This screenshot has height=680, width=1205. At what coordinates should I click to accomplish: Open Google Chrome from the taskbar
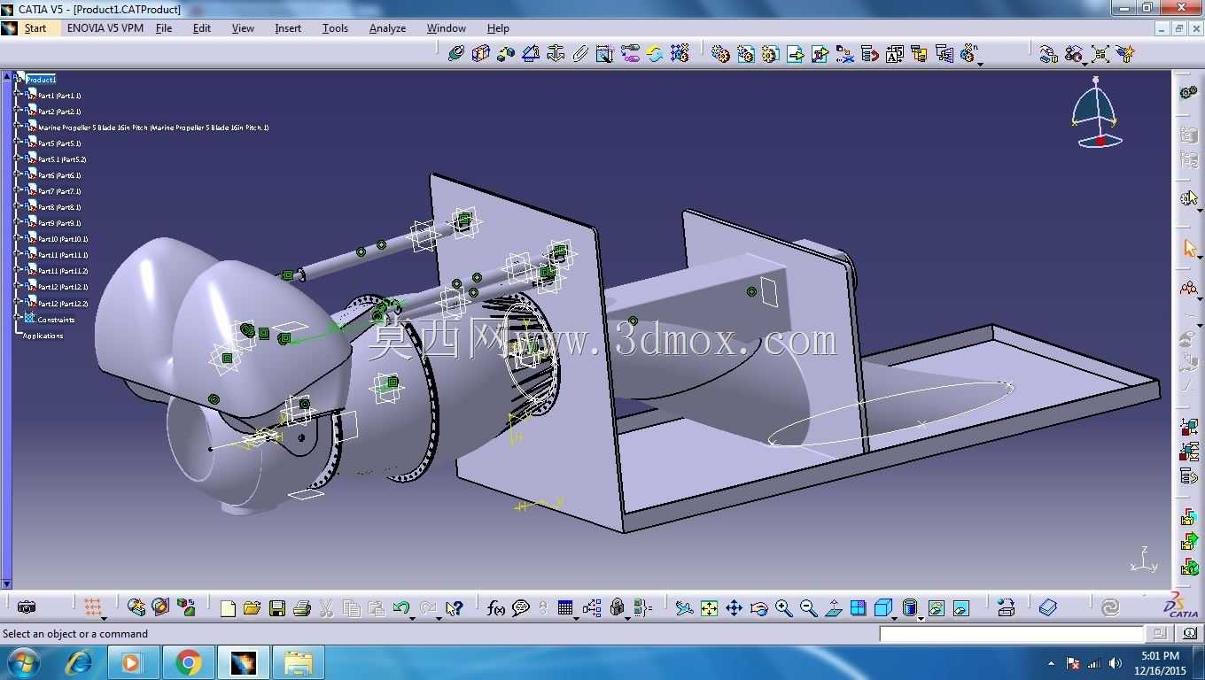point(188,662)
